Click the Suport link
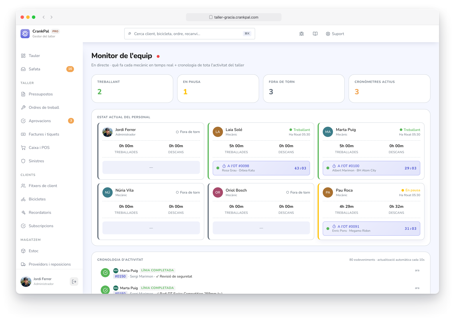The image size is (455, 322). 335,34
